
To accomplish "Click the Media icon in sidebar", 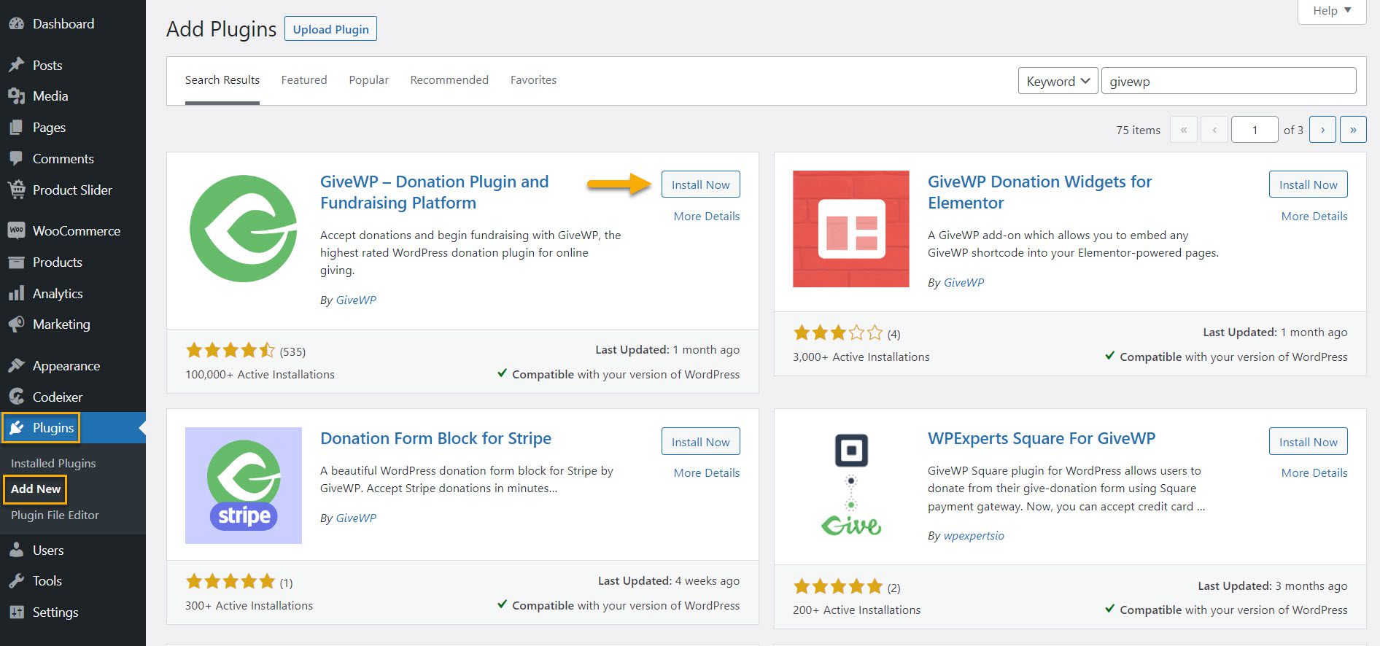I will tap(16, 96).
